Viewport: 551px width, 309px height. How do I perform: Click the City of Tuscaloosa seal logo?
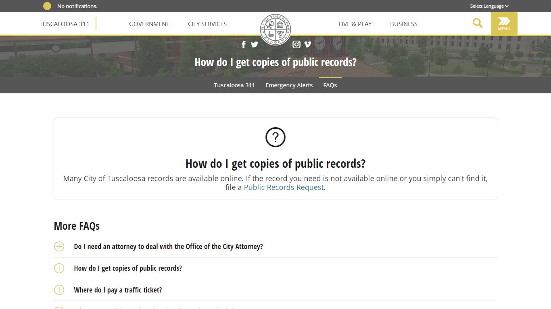click(275, 29)
